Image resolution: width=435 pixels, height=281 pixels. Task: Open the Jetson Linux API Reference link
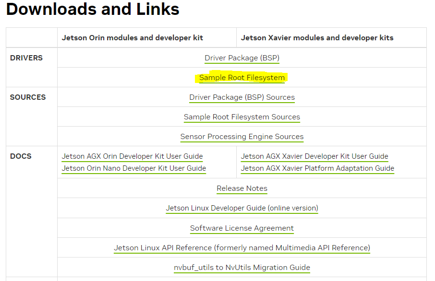click(x=242, y=248)
